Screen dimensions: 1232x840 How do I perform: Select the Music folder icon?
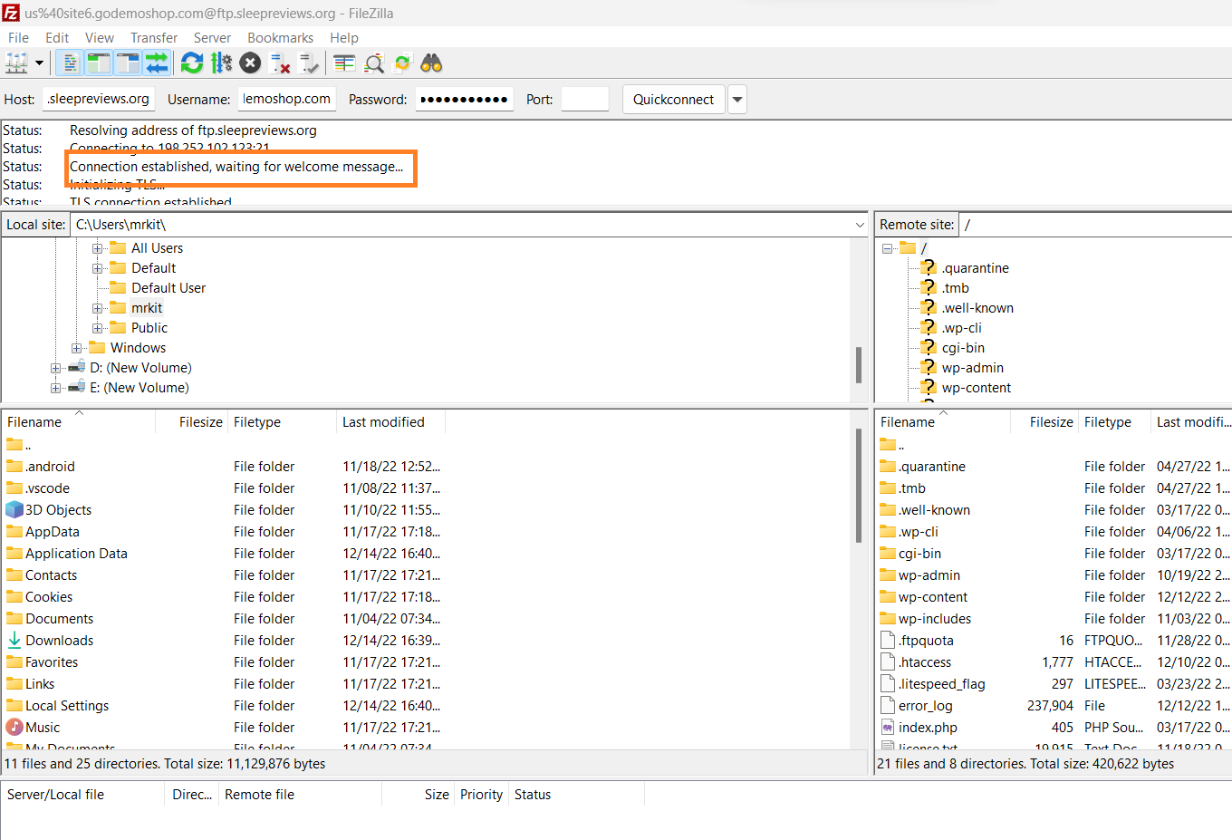coord(14,727)
